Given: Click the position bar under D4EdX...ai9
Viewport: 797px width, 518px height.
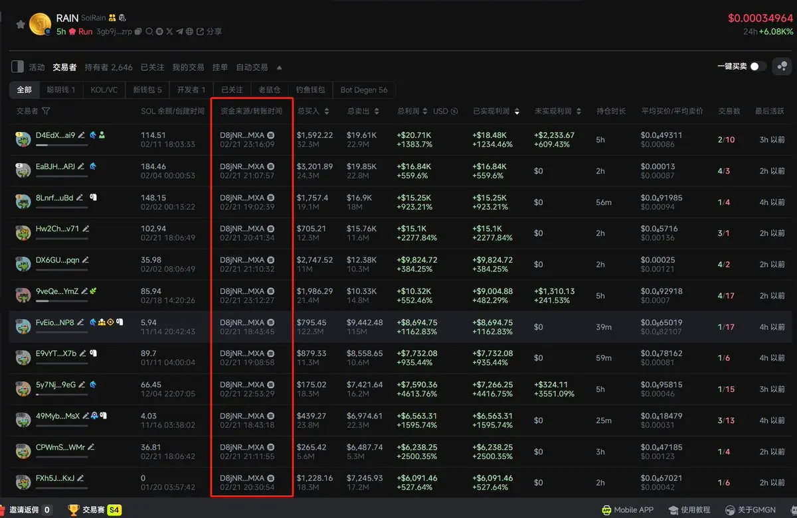Looking at the screenshot, I should click(62, 145).
